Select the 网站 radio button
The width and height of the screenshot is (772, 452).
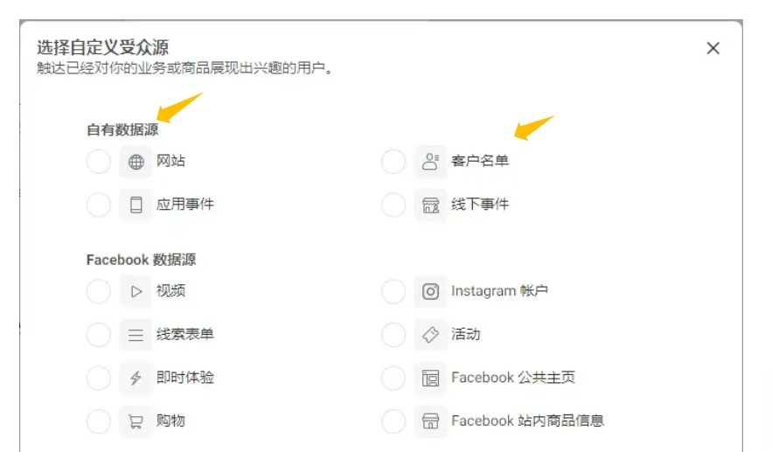click(x=99, y=162)
